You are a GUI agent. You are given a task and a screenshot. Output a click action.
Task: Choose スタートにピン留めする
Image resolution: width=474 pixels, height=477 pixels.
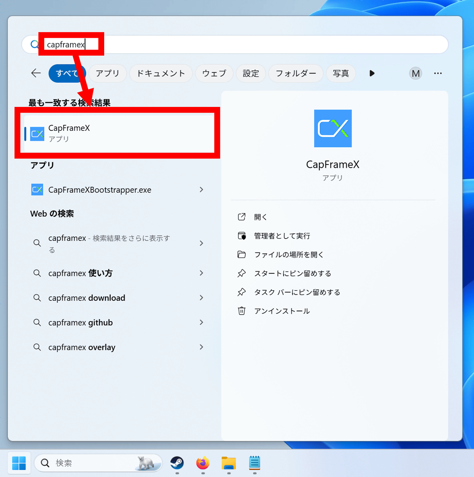click(x=293, y=273)
